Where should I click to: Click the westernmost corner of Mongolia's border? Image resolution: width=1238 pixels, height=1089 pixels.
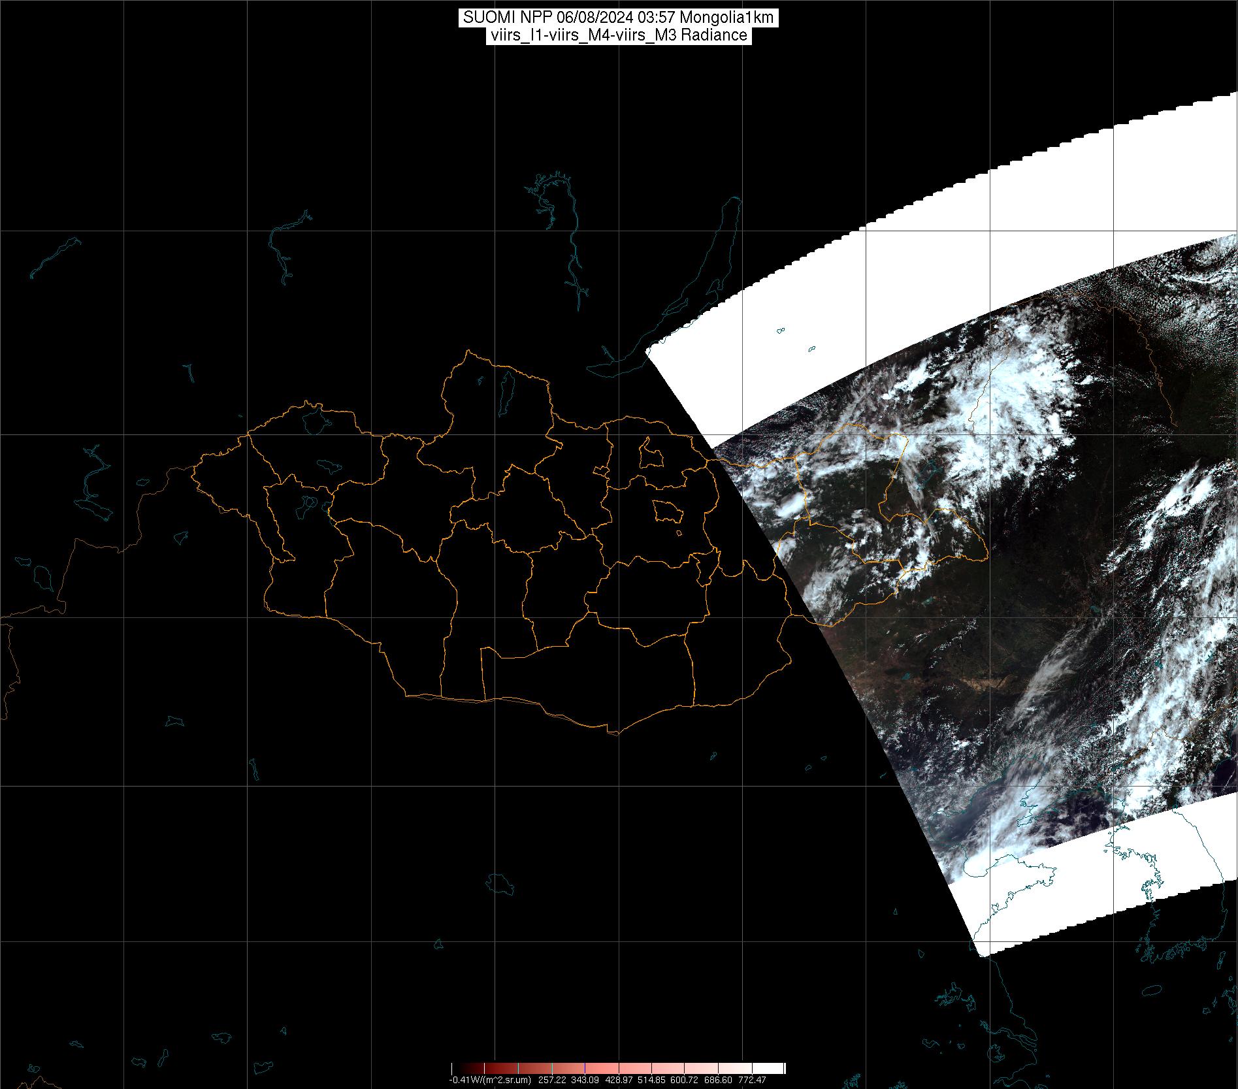(x=193, y=468)
